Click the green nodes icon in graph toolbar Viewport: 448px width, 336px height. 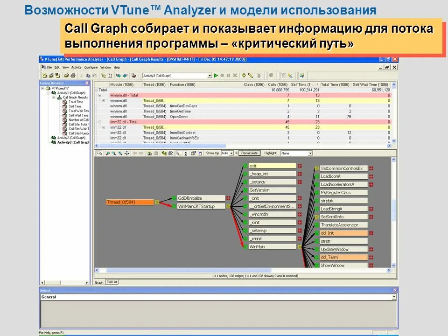164,154
